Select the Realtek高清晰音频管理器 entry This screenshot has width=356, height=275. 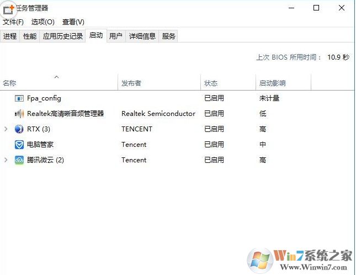65,114
